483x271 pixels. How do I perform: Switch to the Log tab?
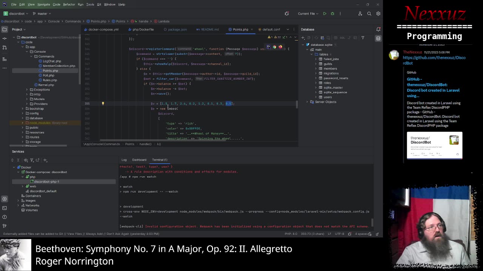(124, 160)
